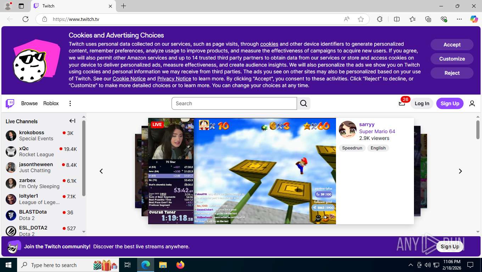Viewport: 482px width, 272px height.
Task: Open the Browse tab
Action: point(29,103)
